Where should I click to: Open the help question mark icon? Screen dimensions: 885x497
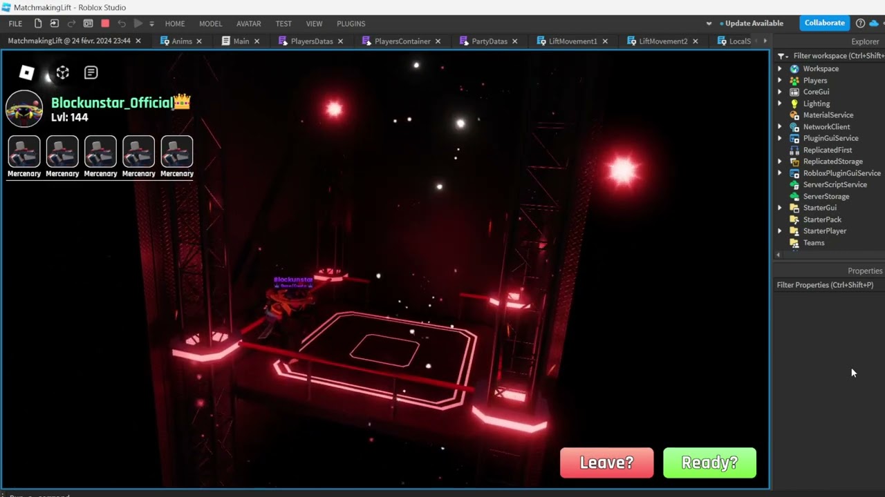tap(860, 23)
